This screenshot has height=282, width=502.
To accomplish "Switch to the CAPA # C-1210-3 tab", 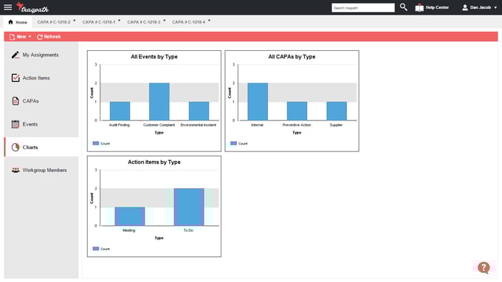I will tap(144, 22).
